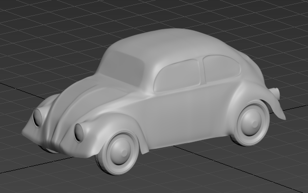This screenshot has width=308, height=193.
Task: Click the far-side headlight of the car
Action: (x=37, y=118)
